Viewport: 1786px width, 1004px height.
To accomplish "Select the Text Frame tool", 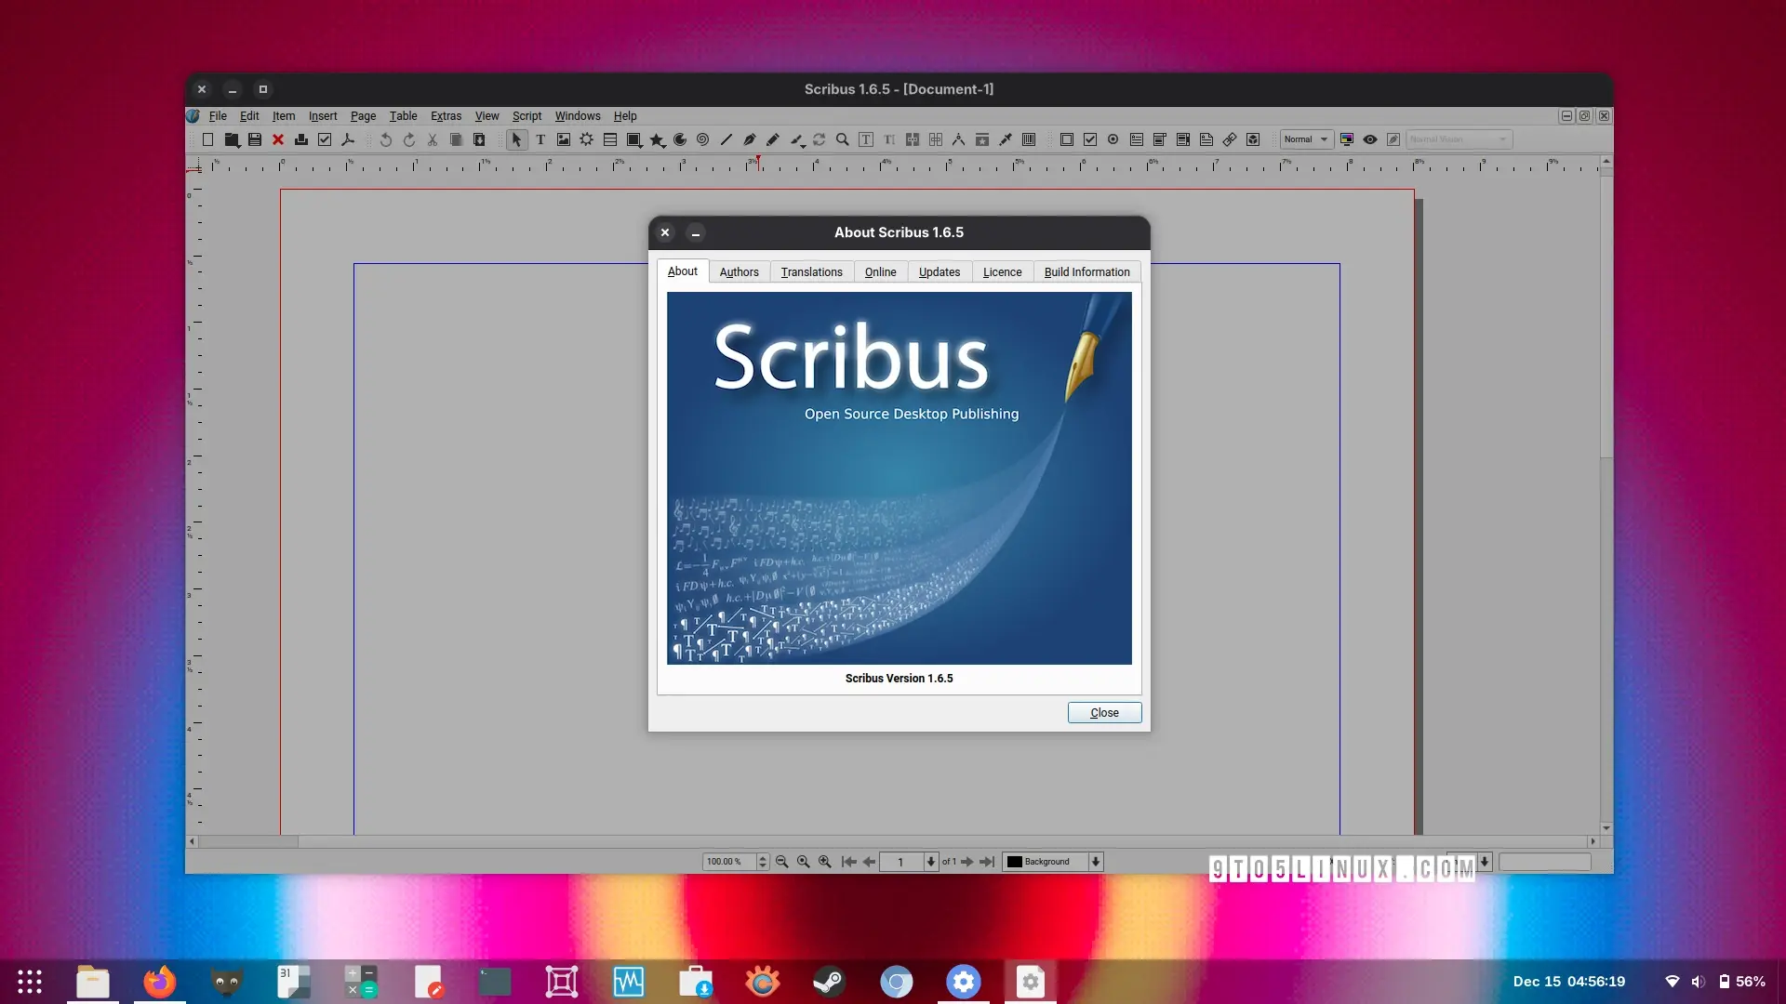I will (x=540, y=139).
